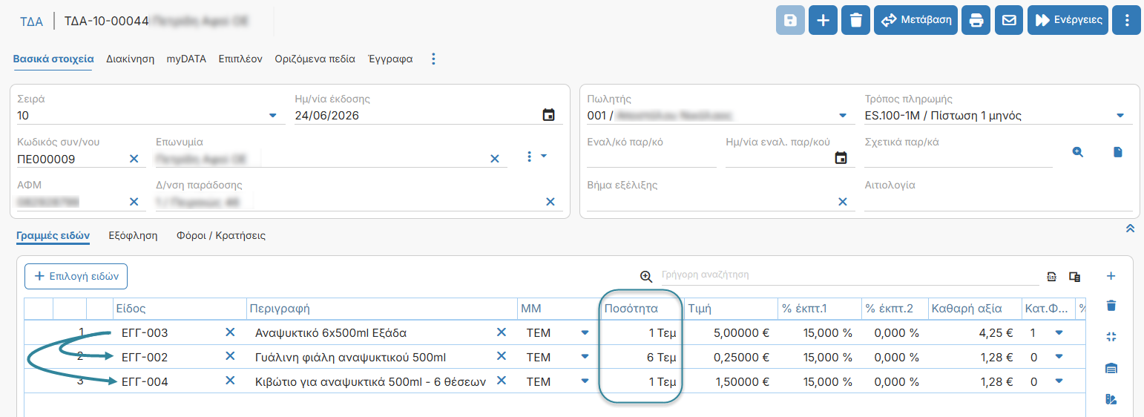Open related document page icon

tap(1118, 152)
